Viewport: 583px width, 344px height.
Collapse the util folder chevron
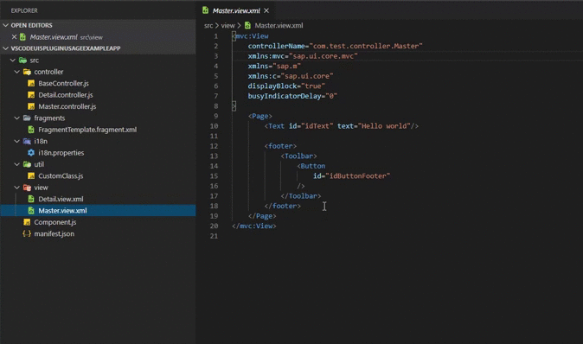tap(17, 164)
